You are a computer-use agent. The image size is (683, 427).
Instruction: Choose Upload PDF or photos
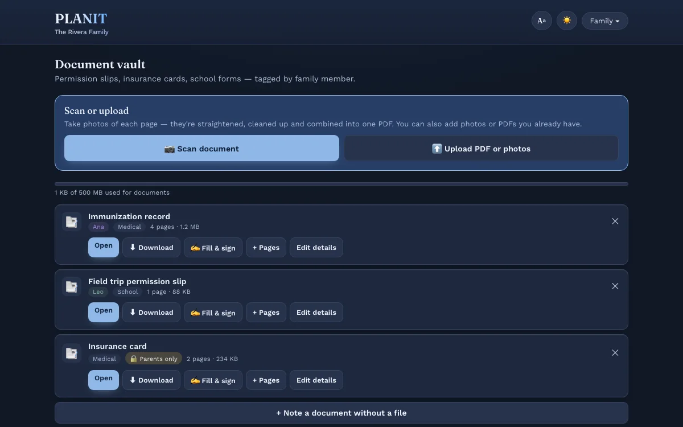[x=481, y=148]
